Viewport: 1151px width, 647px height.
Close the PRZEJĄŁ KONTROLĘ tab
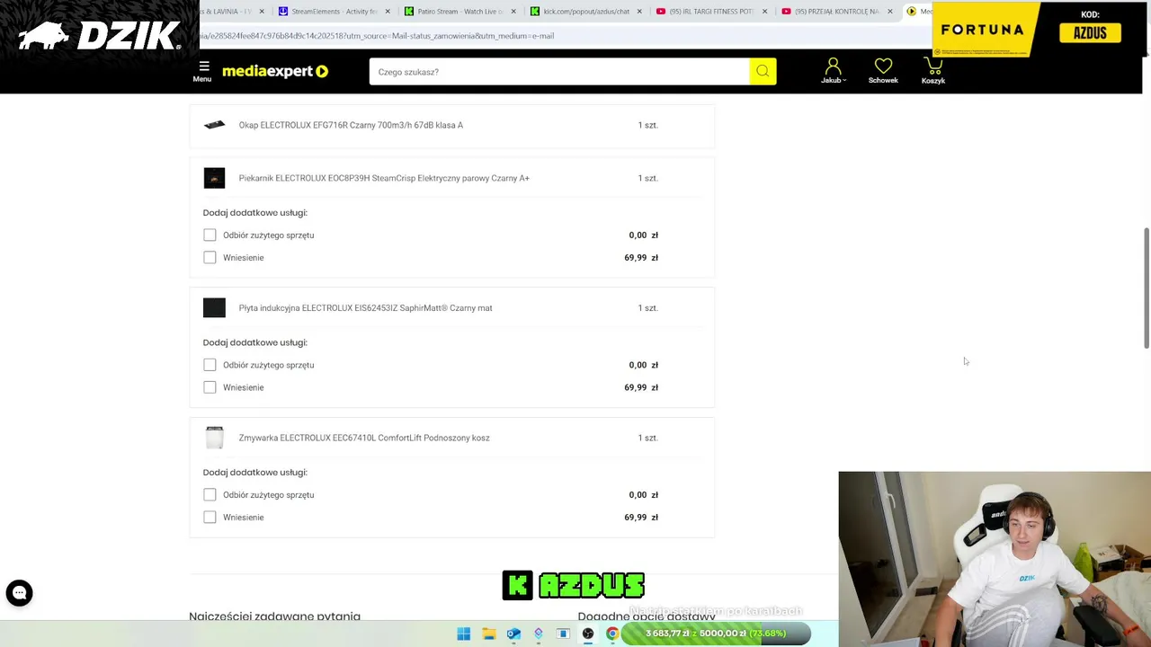coord(890,12)
